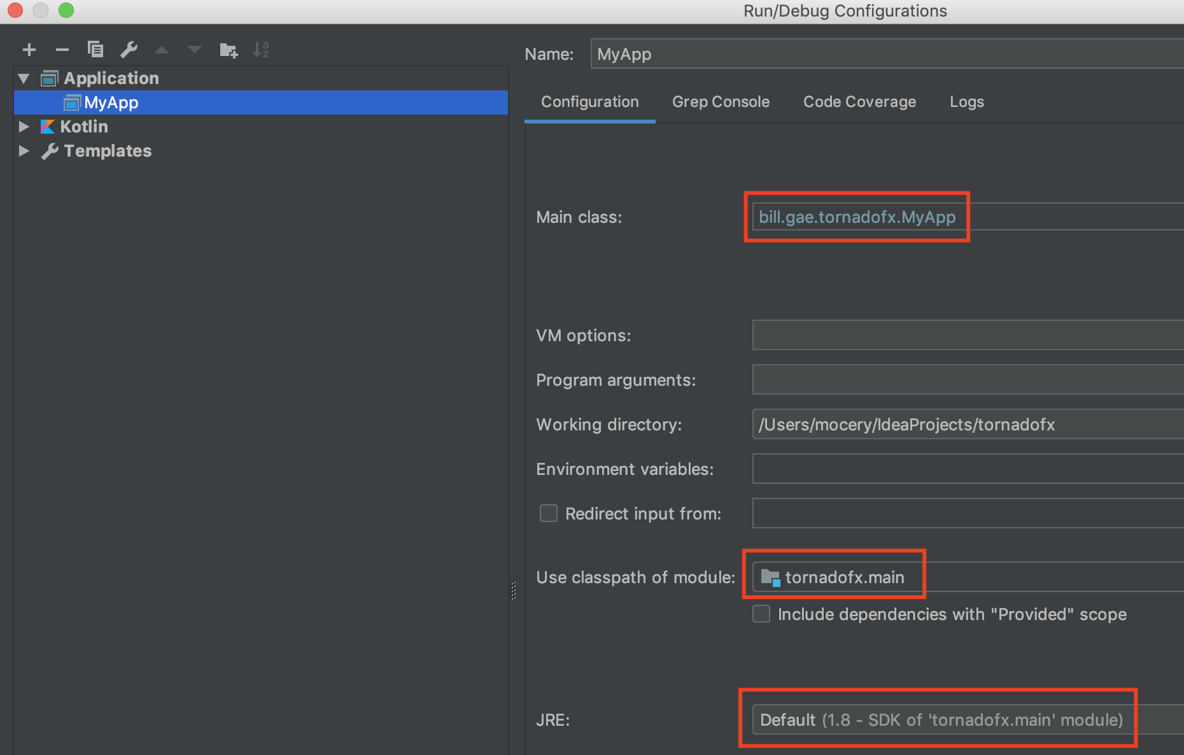This screenshot has height=755, width=1184.
Task: Click the Copy Configuration icon
Action: (95, 49)
